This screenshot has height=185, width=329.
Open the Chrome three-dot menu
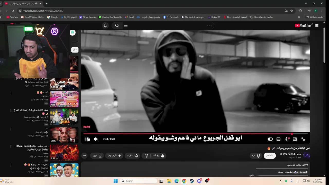(x=322, y=11)
